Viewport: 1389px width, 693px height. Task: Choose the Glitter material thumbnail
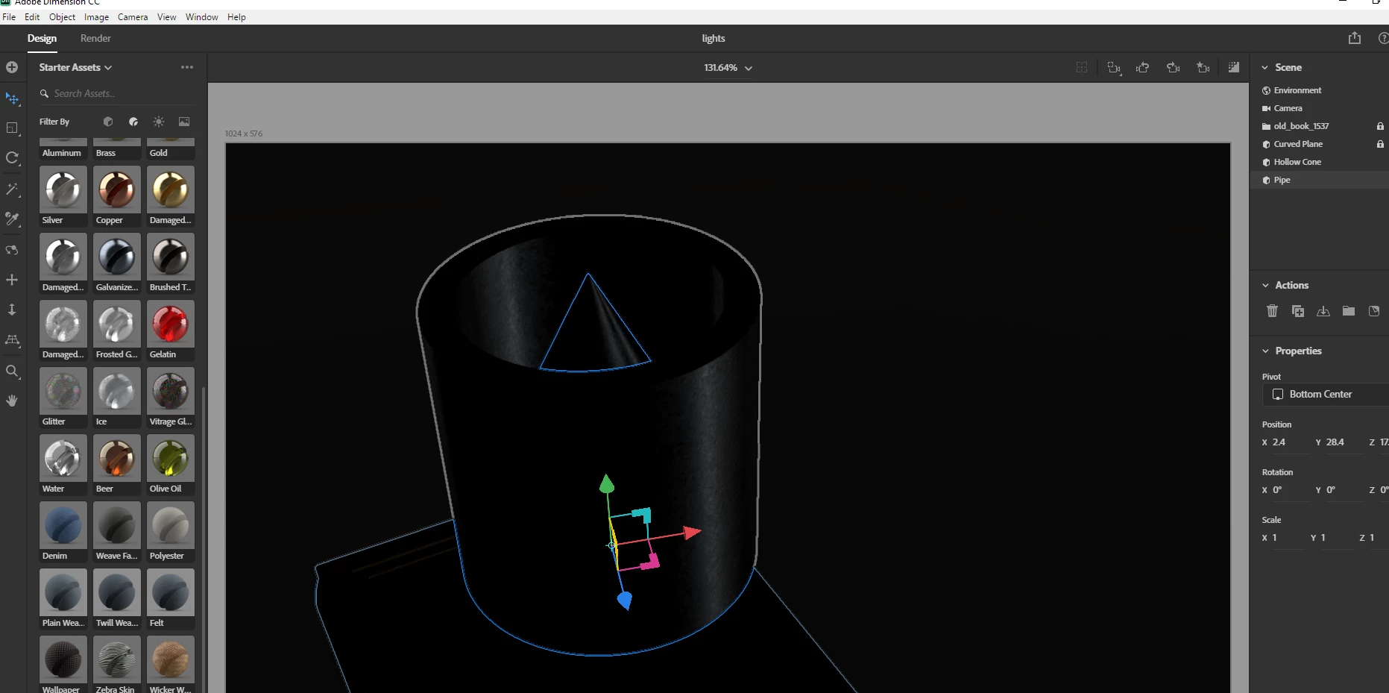point(63,390)
